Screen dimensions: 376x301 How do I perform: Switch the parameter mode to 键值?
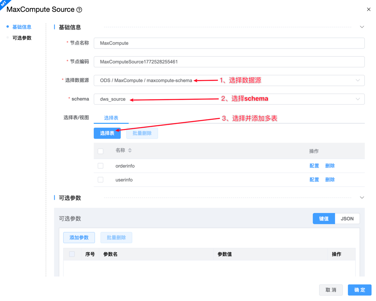324,218
